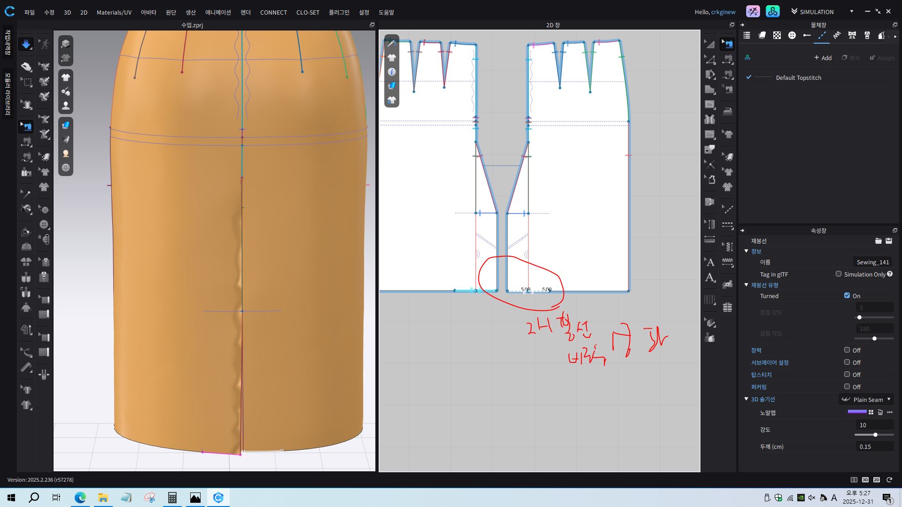Click the save preset icon in property editor
The image size is (902, 507).
click(x=889, y=241)
